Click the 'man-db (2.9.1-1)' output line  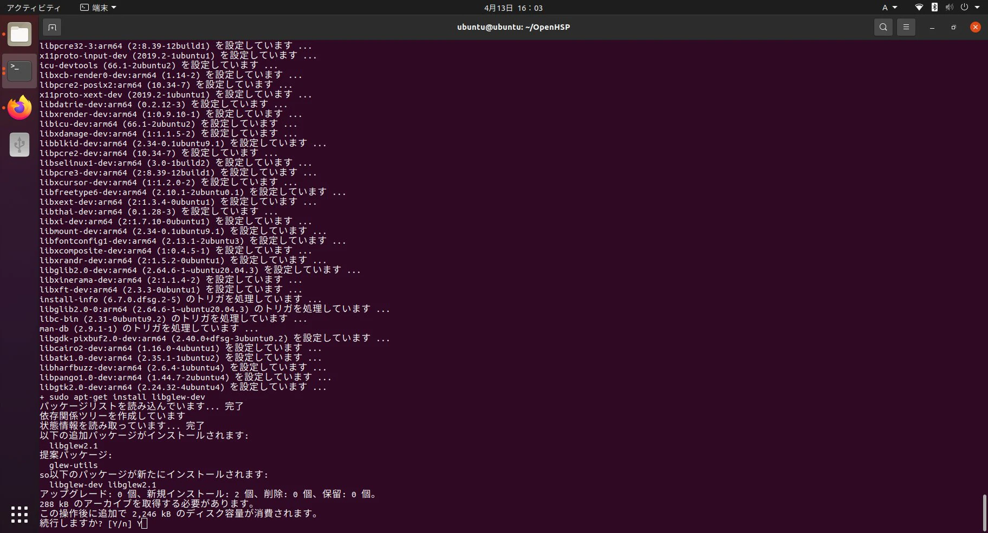(149, 329)
